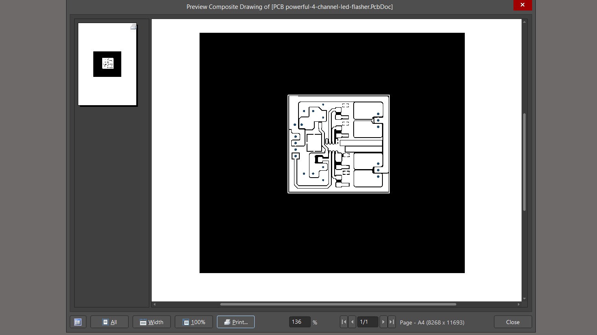Go to the previous page
This screenshot has height=335, width=597.
coord(352,322)
